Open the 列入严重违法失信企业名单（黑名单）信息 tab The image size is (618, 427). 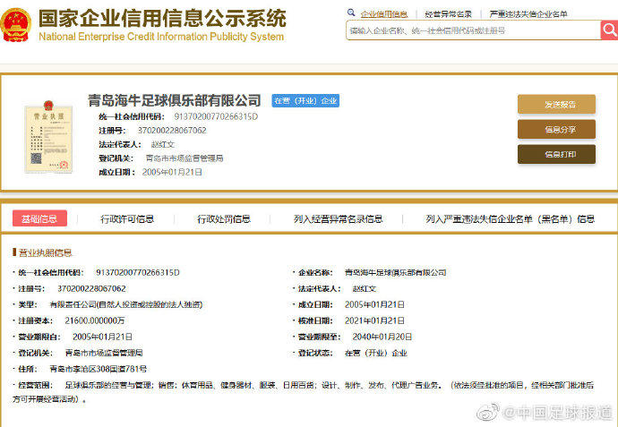(510, 219)
